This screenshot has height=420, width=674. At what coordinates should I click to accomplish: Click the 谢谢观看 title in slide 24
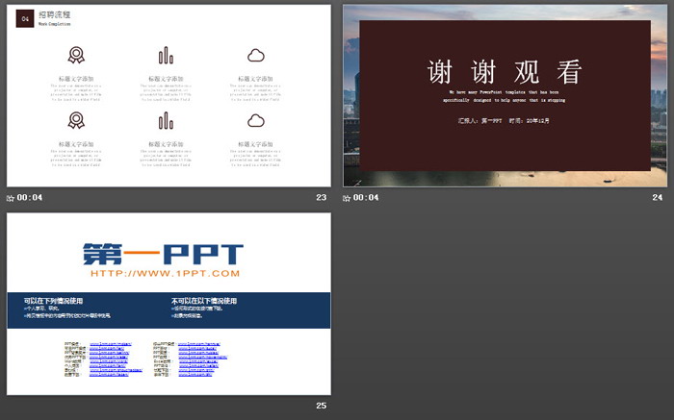[505, 72]
